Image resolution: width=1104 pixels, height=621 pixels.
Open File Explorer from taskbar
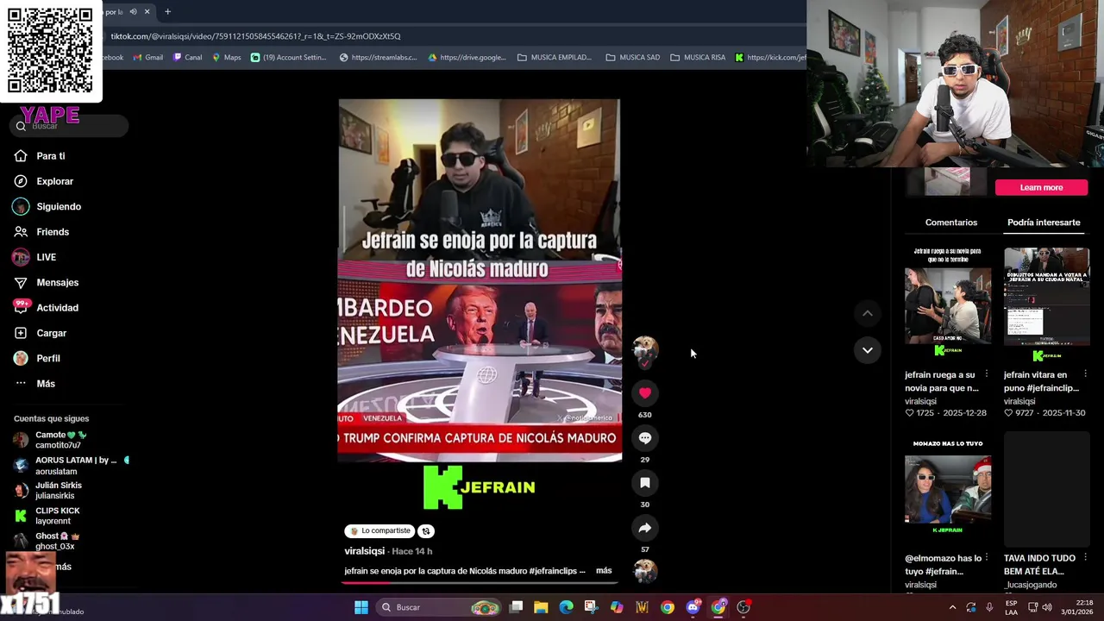click(541, 607)
